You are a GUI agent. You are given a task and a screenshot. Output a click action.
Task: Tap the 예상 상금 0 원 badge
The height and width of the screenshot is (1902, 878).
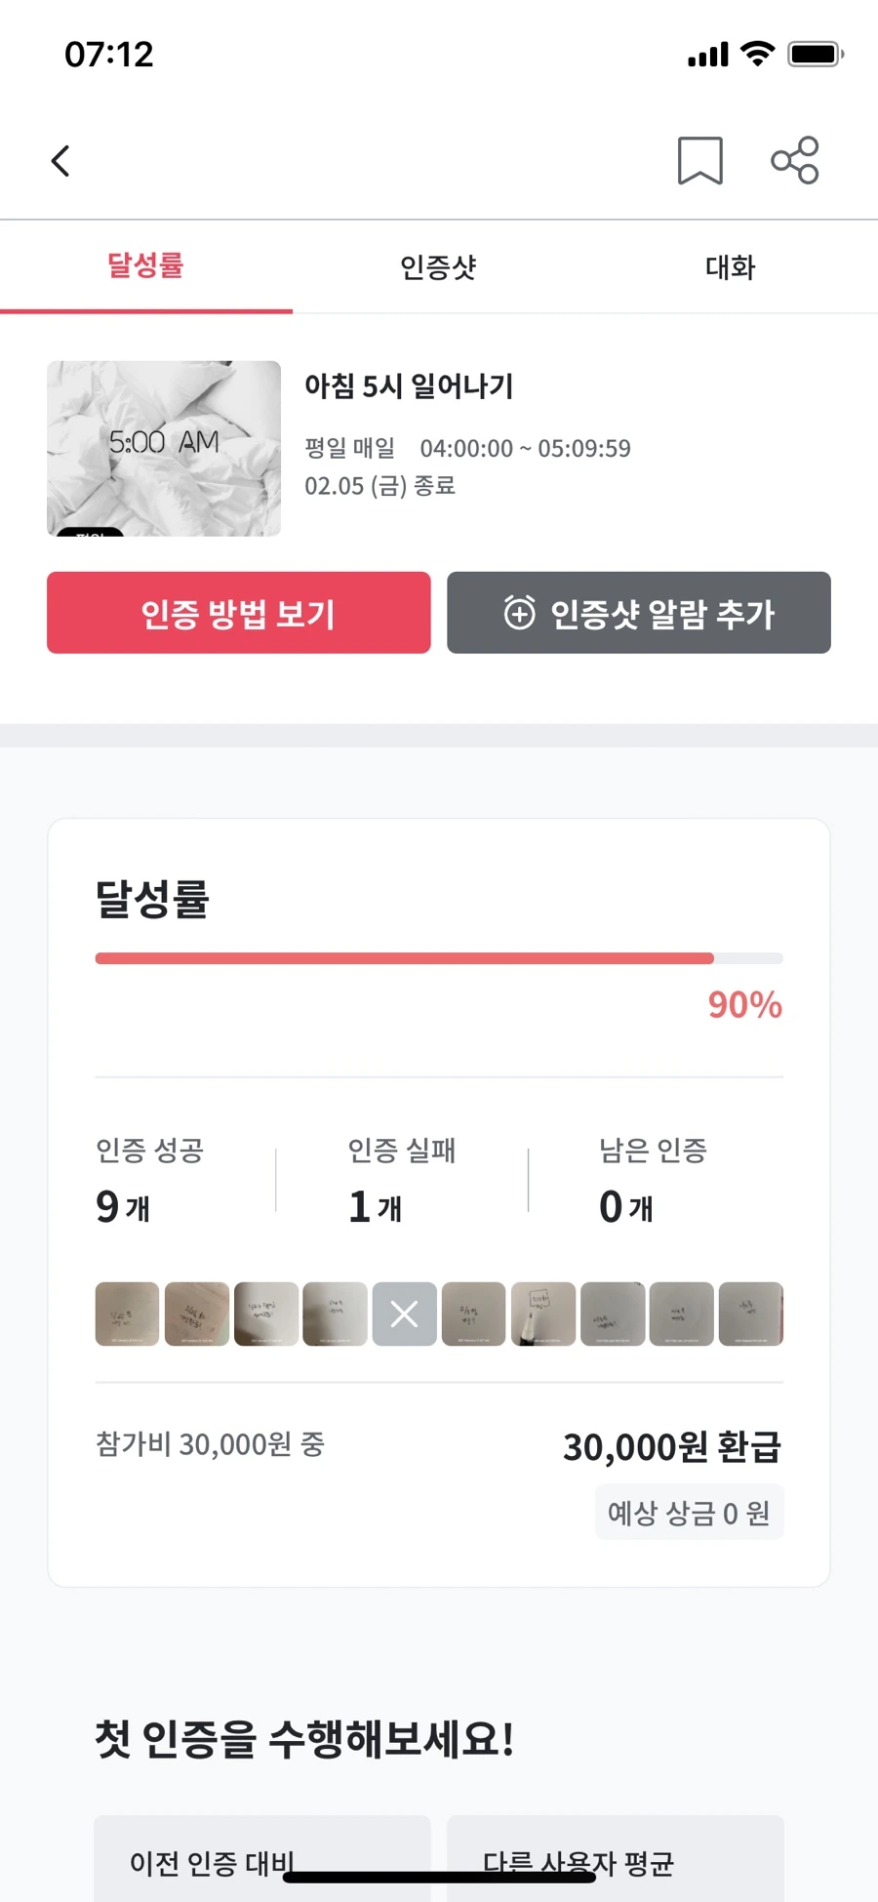click(x=689, y=1513)
